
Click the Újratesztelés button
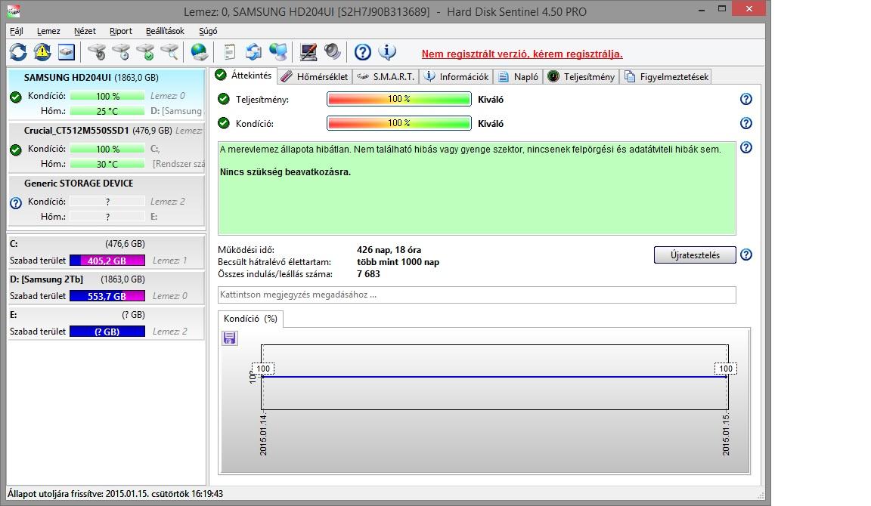point(695,255)
